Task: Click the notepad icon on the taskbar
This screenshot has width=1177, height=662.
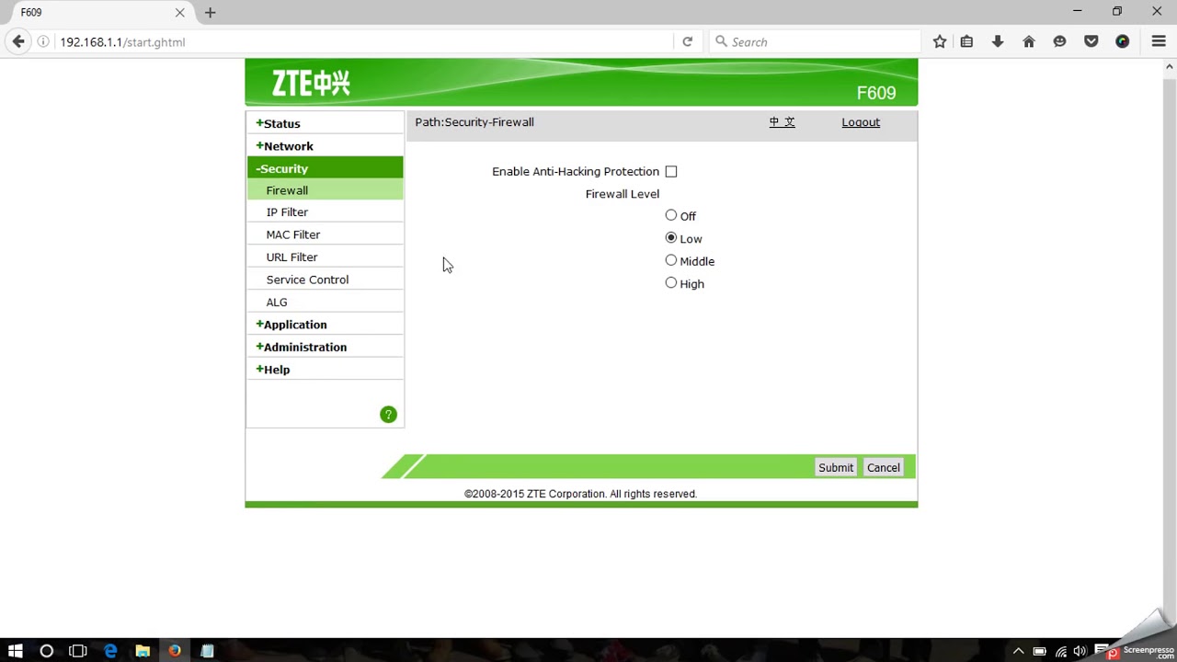Action: (207, 651)
